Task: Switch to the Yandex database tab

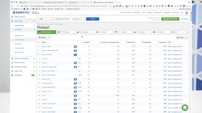Action: click(x=123, y=32)
